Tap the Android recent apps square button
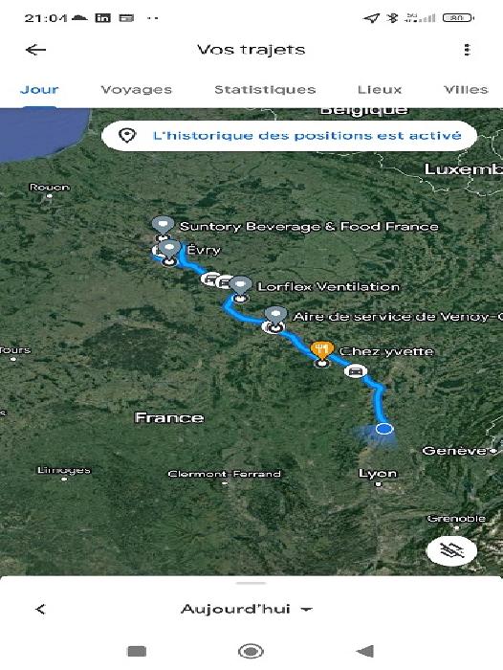 pyautogui.click(x=137, y=651)
